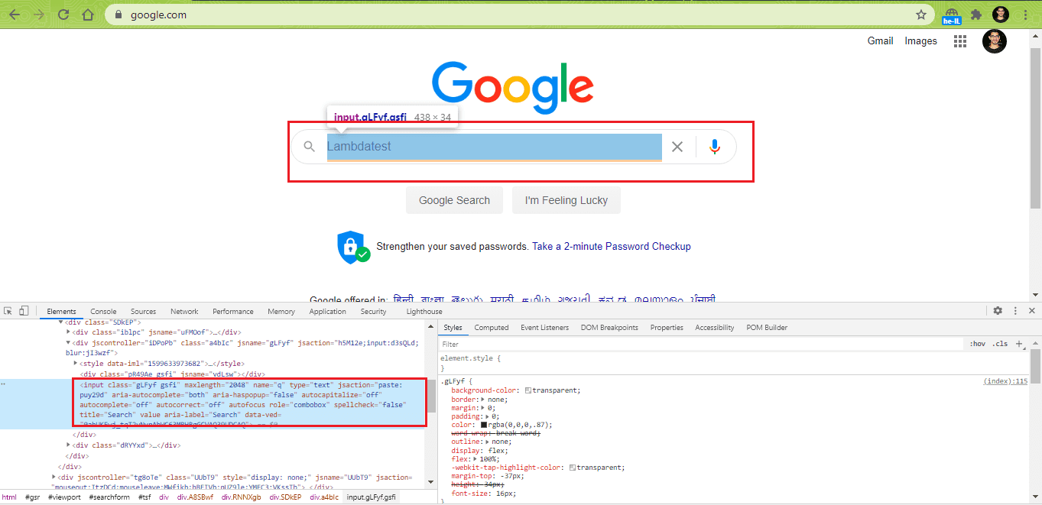Click the browser Forward arrow
This screenshot has width=1042, height=505.
pos(39,15)
